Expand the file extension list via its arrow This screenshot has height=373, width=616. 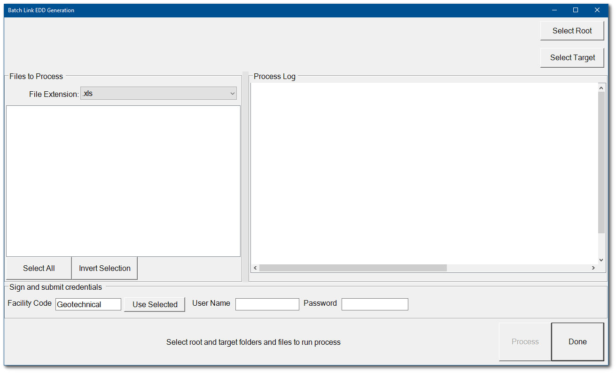tap(232, 93)
